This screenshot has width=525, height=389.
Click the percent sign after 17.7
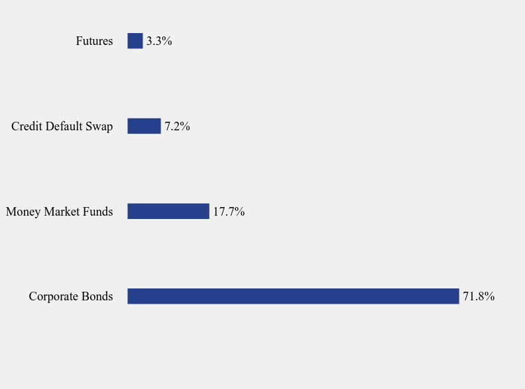tap(239, 211)
